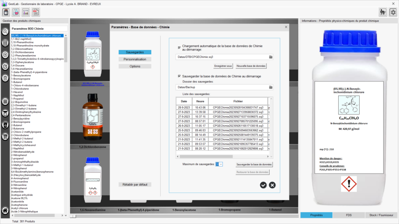This screenshot has width=399, height=224.
Task: Open the chemical products bottle toolbar icon
Action: pyautogui.click(x=6, y=12)
